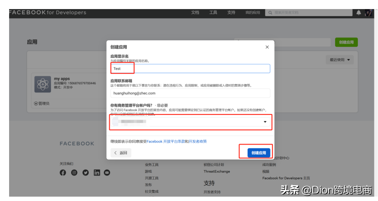Visit the LinkedIn social icon
The width and height of the screenshot is (378, 201).
(97, 173)
